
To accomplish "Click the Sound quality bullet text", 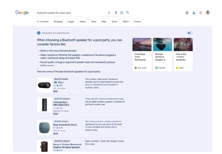I will click(x=78, y=64).
